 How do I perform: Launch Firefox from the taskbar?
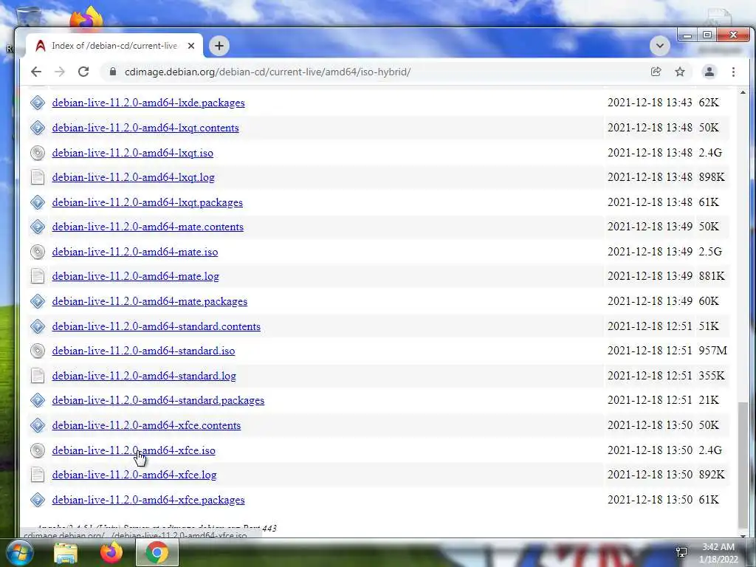click(111, 552)
